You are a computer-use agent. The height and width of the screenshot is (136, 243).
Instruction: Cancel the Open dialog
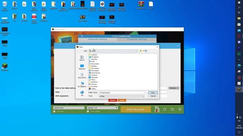coord(153,96)
